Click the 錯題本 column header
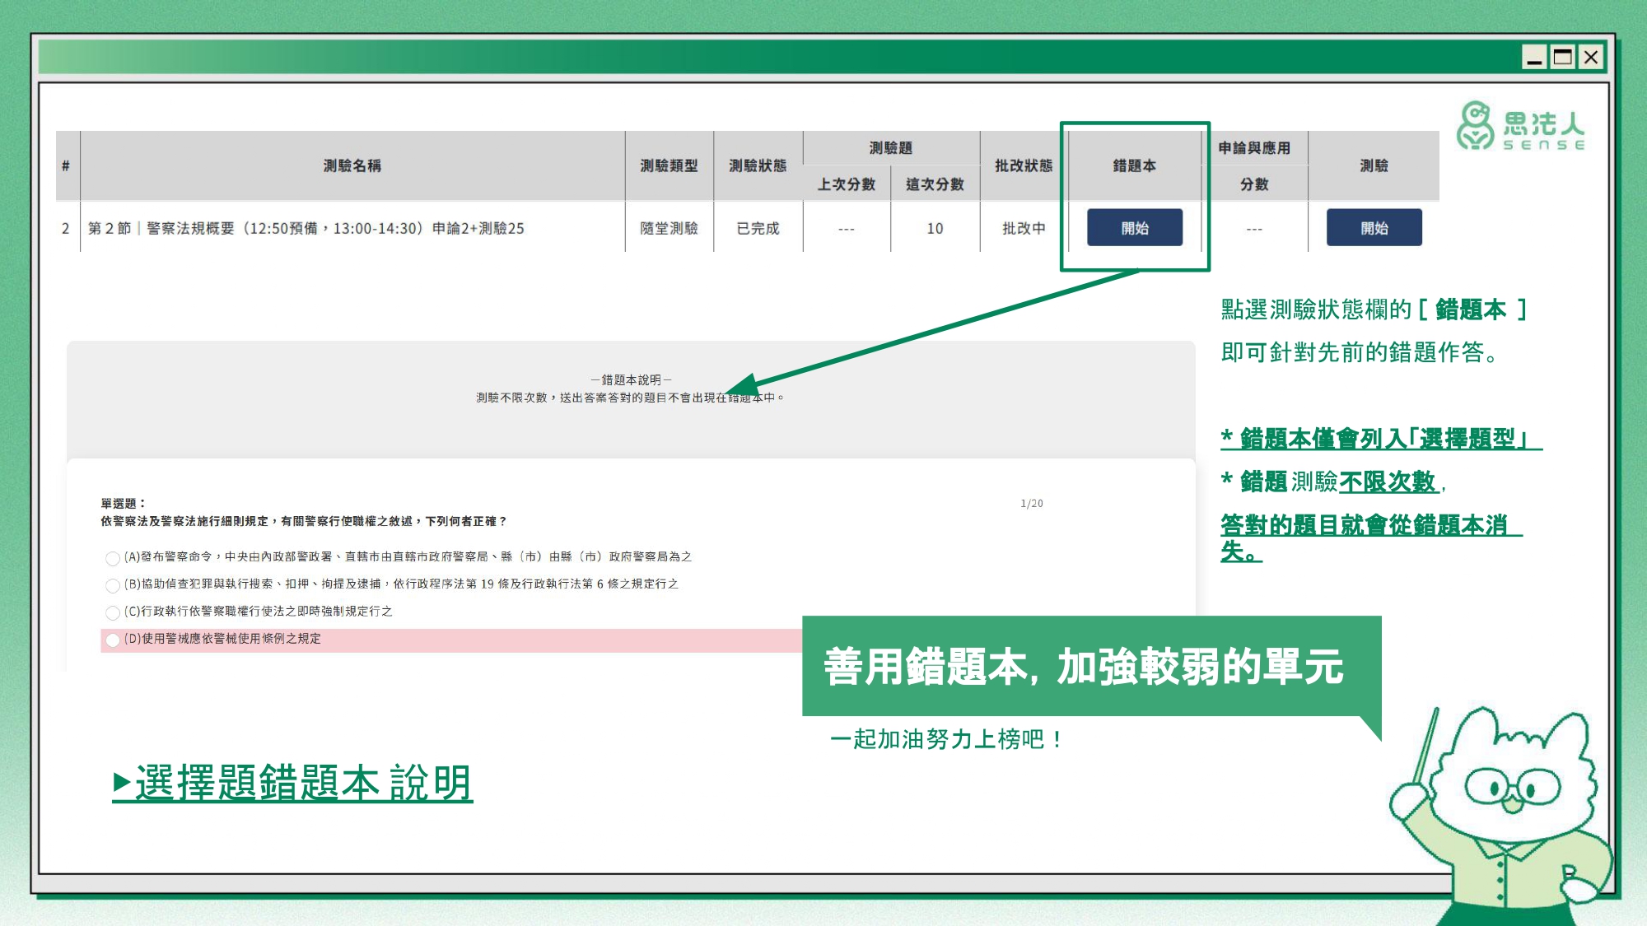The height and width of the screenshot is (926, 1647). pos(1134,166)
